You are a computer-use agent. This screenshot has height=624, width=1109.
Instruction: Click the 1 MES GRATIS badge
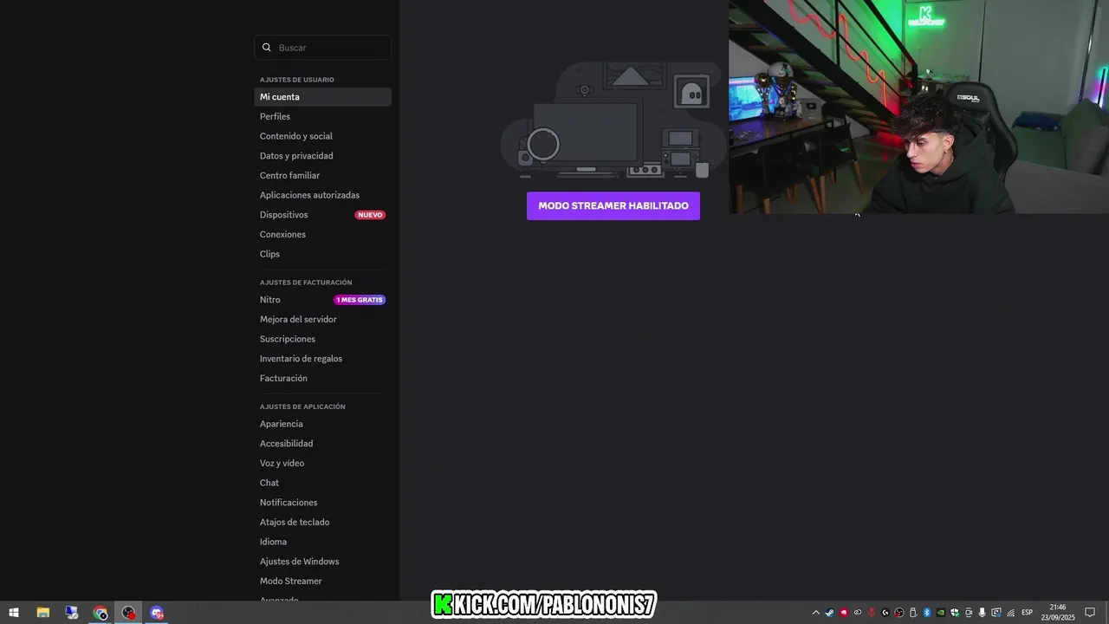(x=360, y=300)
